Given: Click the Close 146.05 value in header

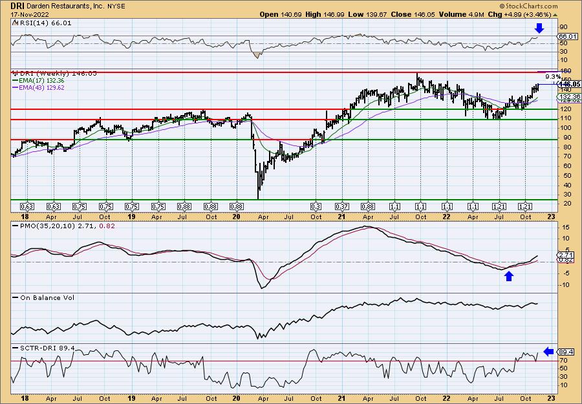Looking at the screenshot, I should (413, 14).
